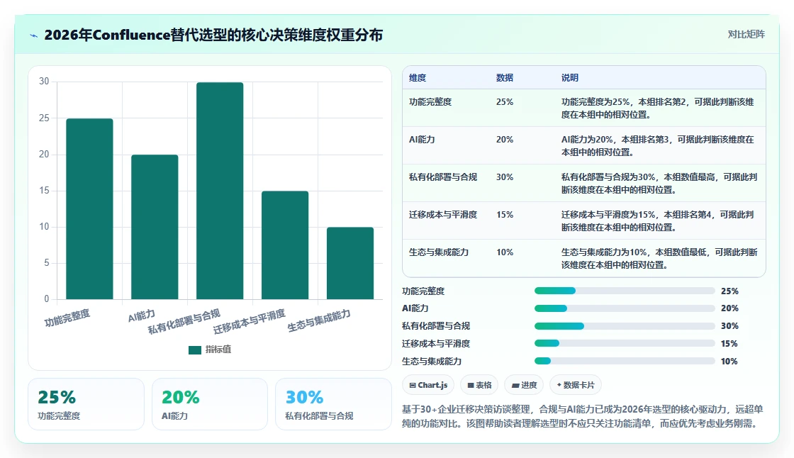Click the 维度 column header

(418, 78)
